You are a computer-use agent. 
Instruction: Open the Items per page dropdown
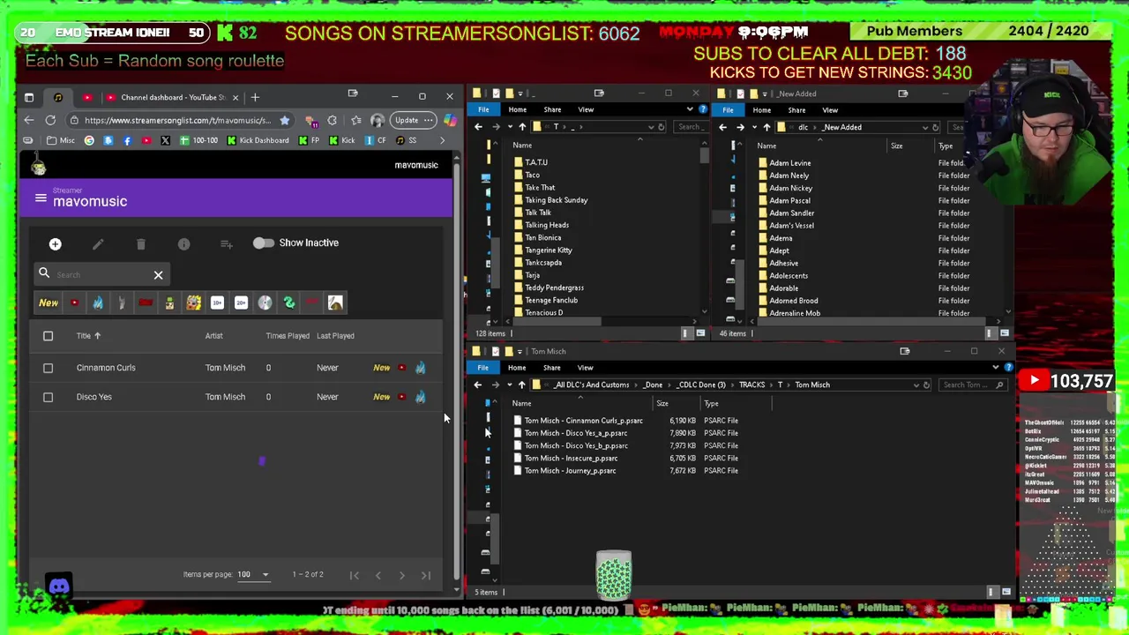[253, 574]
